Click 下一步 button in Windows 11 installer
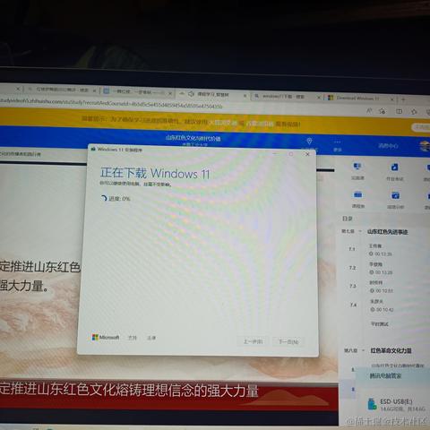 pyautogui.click(x=288, y=341)
